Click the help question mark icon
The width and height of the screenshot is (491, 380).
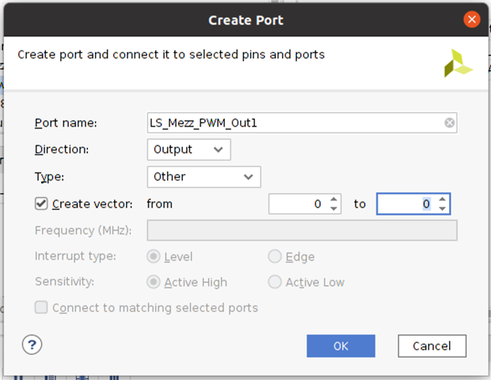[32, 344]
